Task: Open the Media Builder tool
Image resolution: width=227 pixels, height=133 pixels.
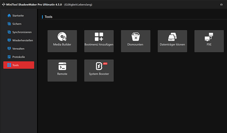Action: click(62, 41)
